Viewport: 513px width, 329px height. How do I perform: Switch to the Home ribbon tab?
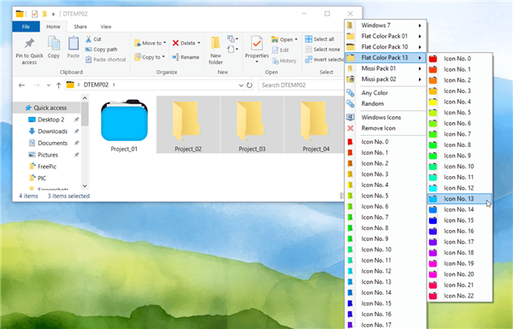click(x=53, y=26)
